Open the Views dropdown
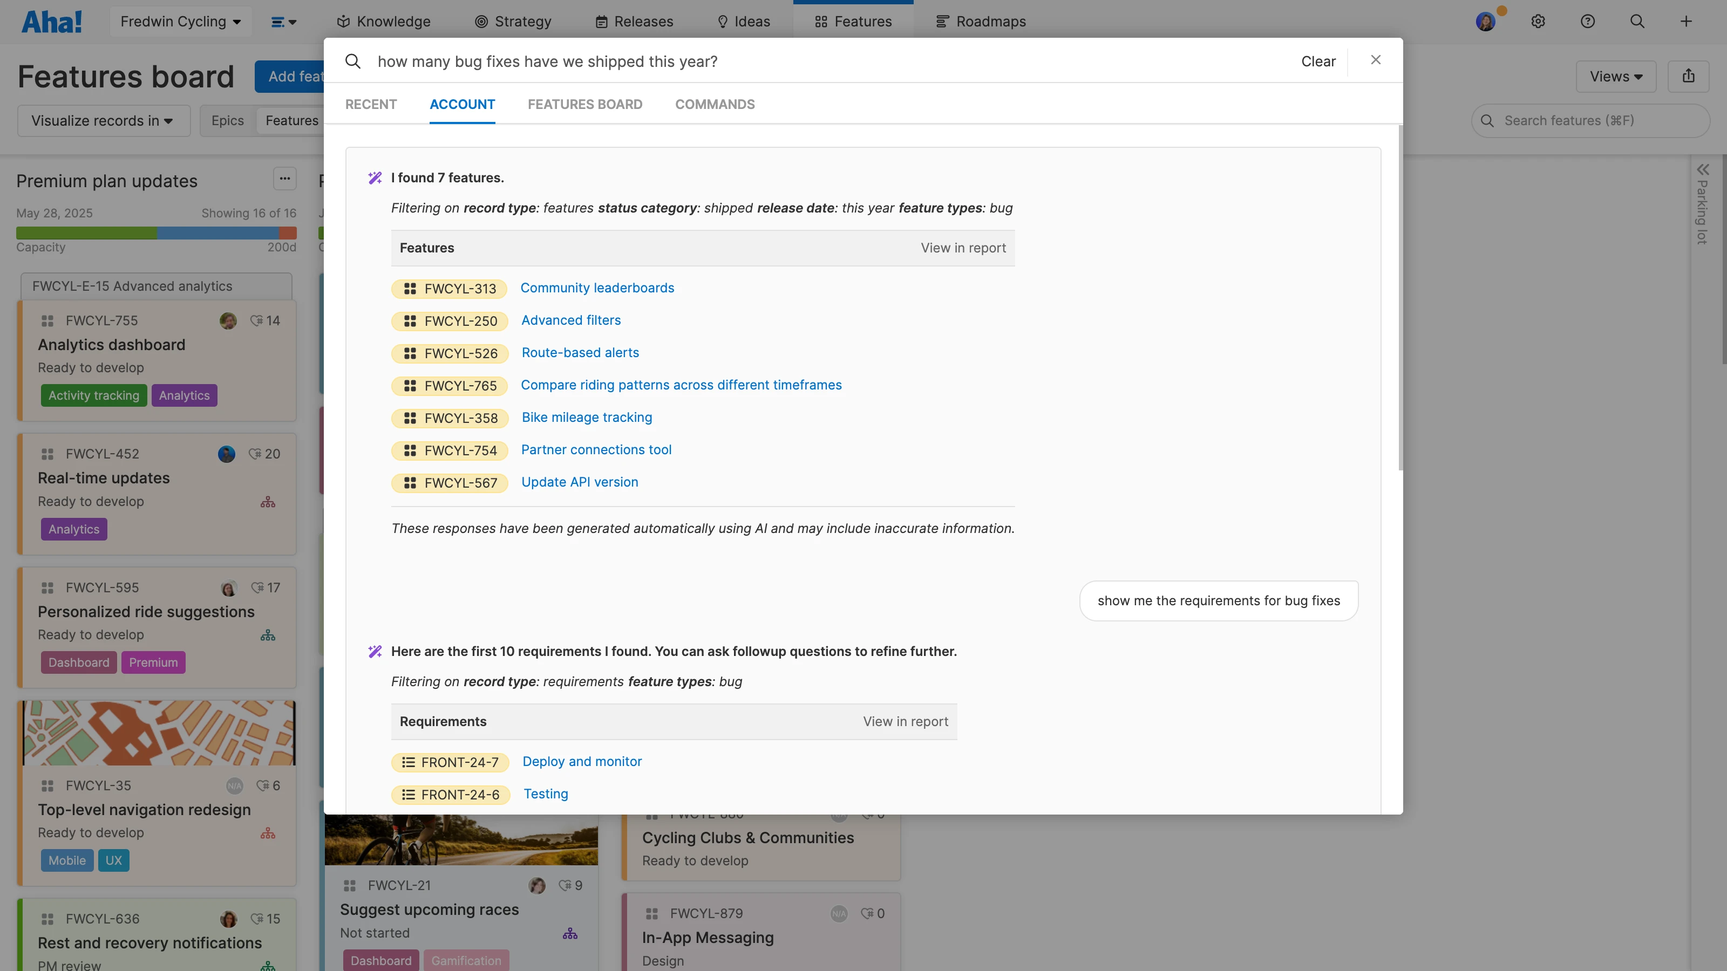Viewport: 1727px width, 971px height. click(x=1616, y=77)
